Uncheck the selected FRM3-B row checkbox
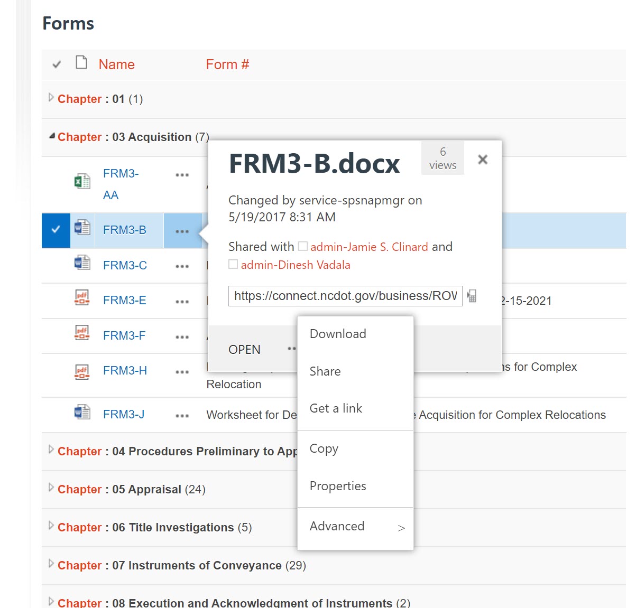This screenshot has height=608, width=636. 56,230
